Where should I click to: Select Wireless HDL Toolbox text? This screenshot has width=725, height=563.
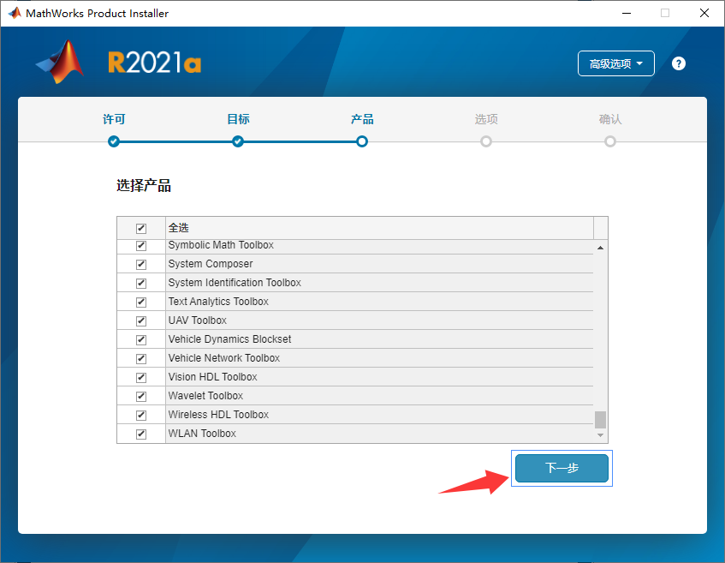(219, 415)
